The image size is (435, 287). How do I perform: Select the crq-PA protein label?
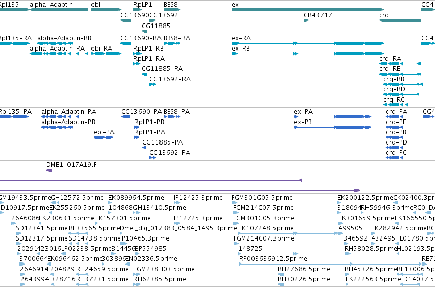coord(397,112)
